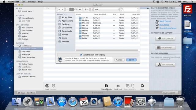The image size is (196, 110).
Task: Click the Change Folder icon
Action: (x=106, y=86)
